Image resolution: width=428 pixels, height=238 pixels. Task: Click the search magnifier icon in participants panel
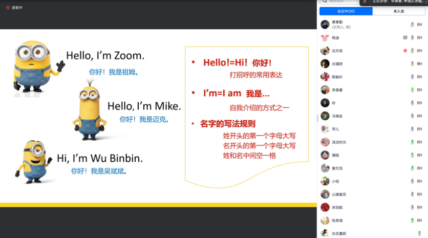point(324,2)
